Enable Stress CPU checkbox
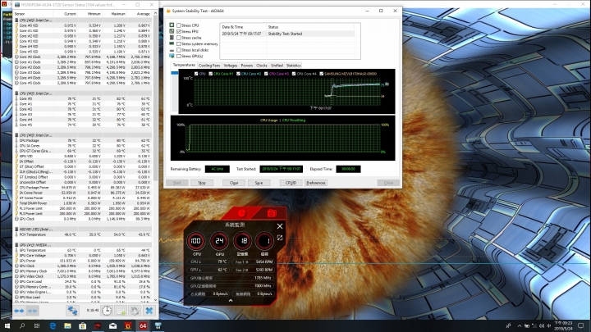This screenshot has width=591, height=332. (x=179, y=25)
